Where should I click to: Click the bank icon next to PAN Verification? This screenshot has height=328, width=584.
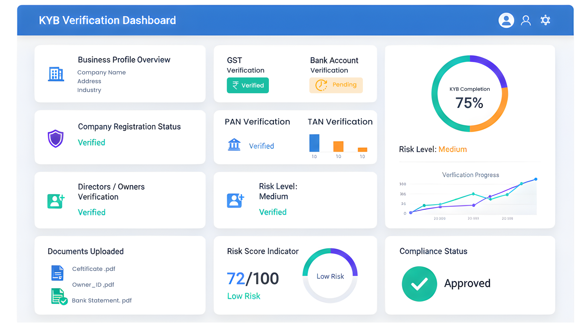(234, 145)
